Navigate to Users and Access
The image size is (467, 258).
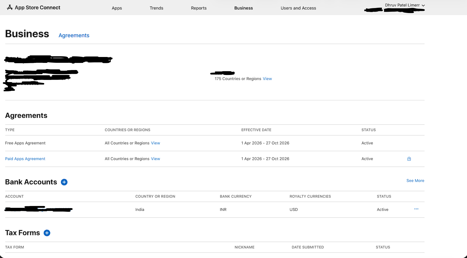click(x=298, y=8)
